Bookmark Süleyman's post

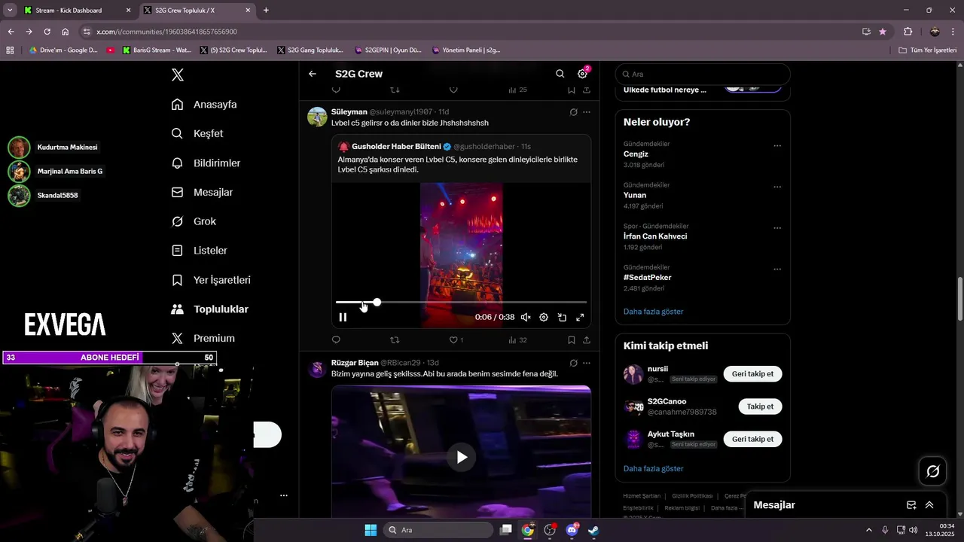(x=572, y=340)
